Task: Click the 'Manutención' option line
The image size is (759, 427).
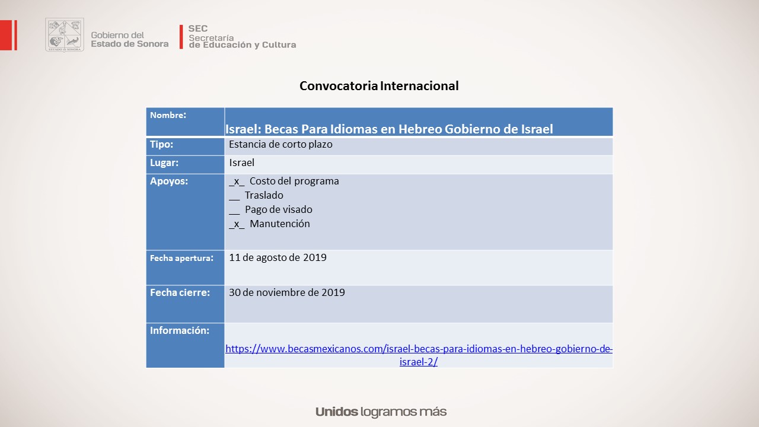Action: click(269, 224)
